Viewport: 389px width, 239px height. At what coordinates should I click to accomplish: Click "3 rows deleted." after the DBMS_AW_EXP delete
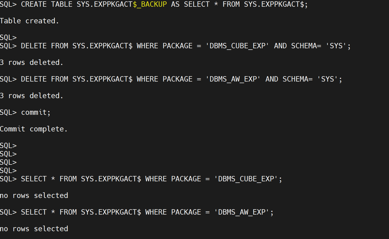pyautogui.click(x=32, y=96)
